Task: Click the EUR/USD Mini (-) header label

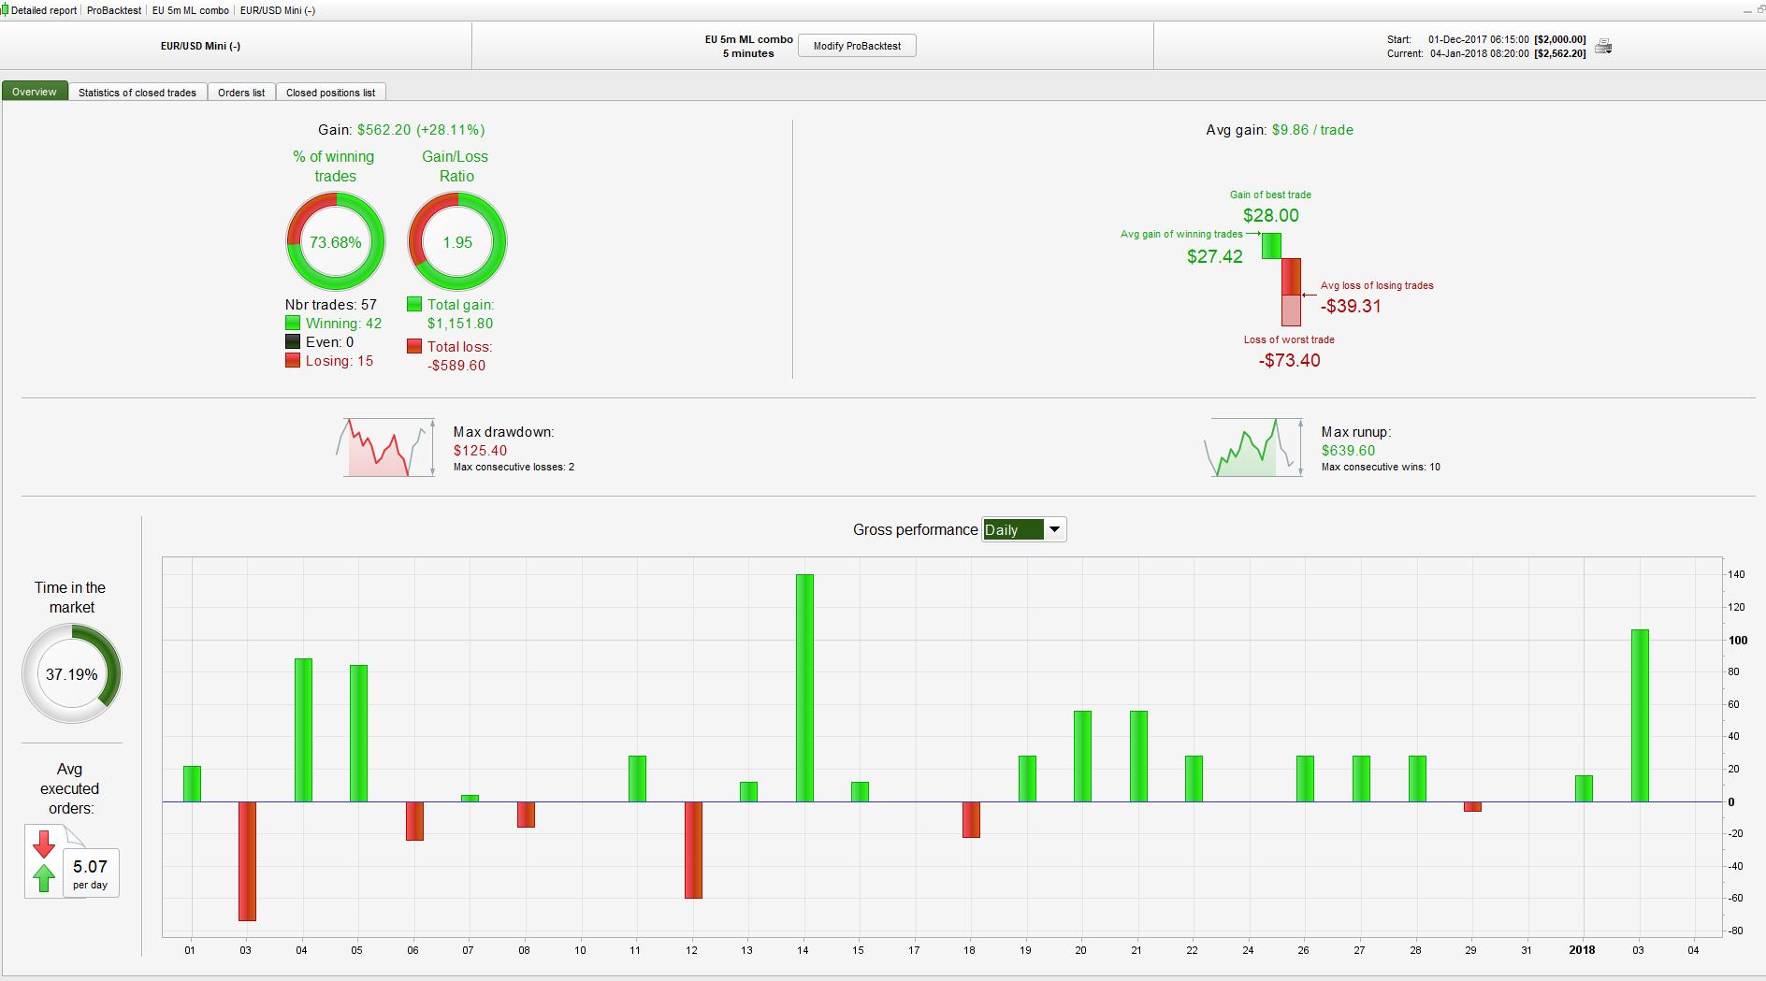Action: pyautogui.click(x=201, y=46)
